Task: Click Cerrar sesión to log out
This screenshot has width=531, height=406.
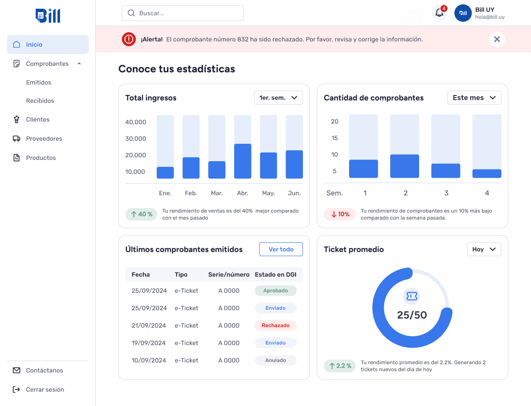Action: tap(45, 389)
